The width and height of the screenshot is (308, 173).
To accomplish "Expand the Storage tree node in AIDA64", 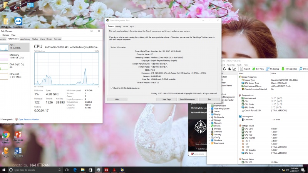I will tap(209, 120).
